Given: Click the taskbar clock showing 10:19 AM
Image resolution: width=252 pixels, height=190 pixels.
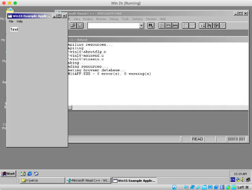Looking at the screenshot, I should click(x=240, y=174).
